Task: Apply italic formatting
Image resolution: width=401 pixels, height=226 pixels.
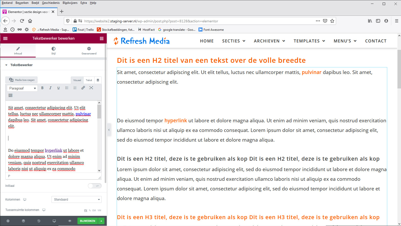Action: pyautogui.click(x=50, y=88)
